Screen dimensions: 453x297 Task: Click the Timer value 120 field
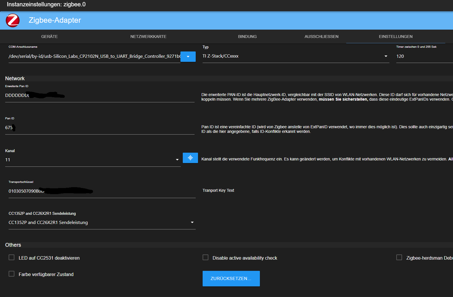pos(425,56)
